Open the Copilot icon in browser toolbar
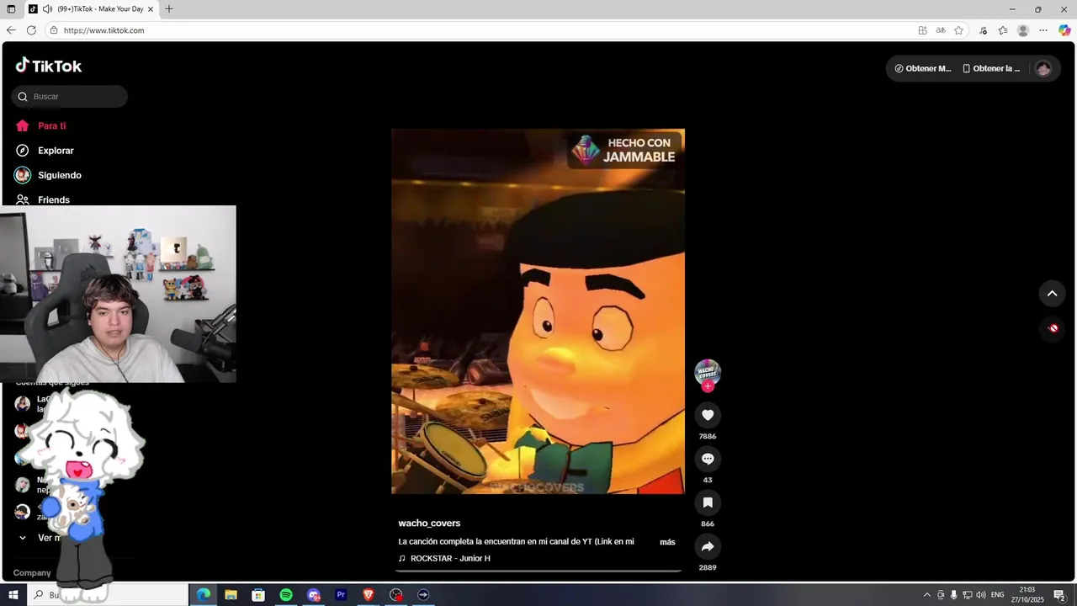 coord(1064,30)
